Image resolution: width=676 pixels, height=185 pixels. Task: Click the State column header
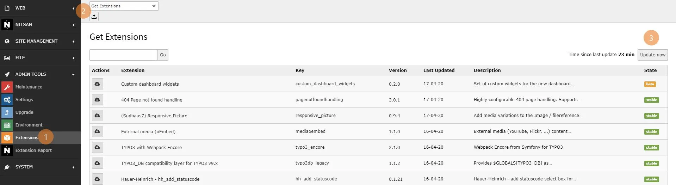650,70
